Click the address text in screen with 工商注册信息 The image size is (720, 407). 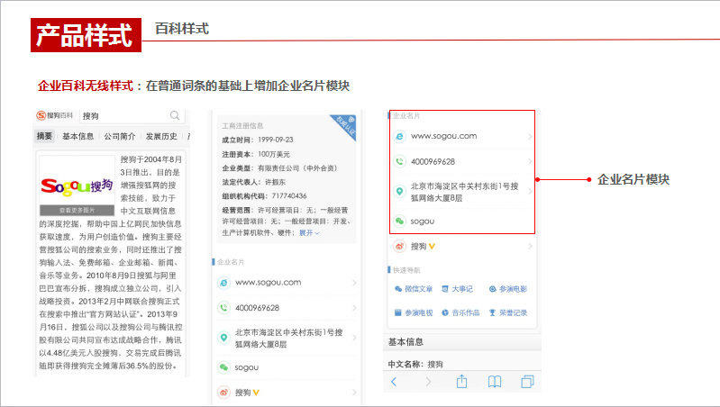pos(289,339)
